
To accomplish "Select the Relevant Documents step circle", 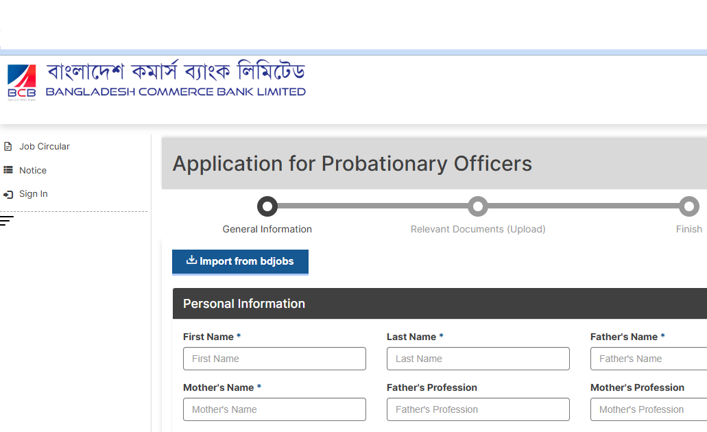I will click(x=478, y=206).
